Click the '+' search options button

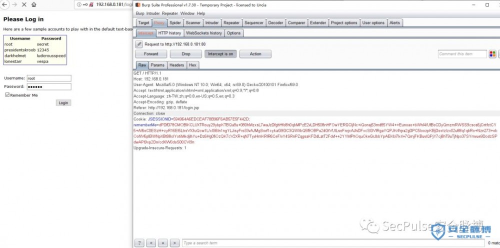[163, 243]
